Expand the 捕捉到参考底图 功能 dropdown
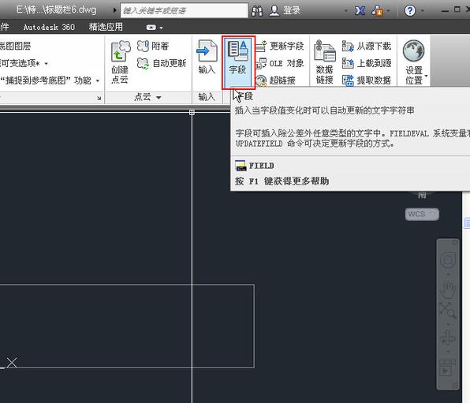The height and width of the screenshot is (403, 470). pyautogui.click(x=98, y=80)
